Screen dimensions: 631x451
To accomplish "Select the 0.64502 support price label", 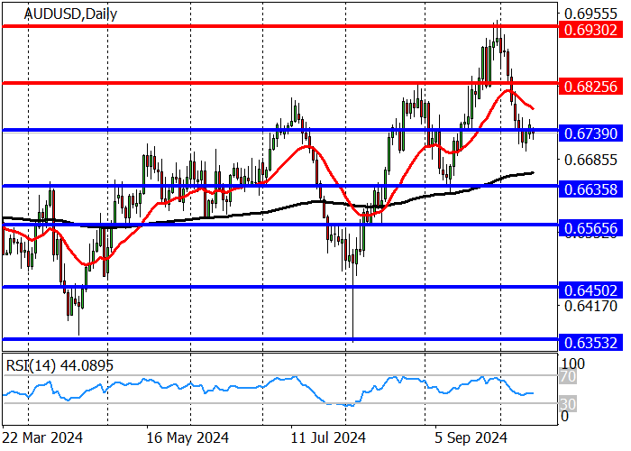I will pyautogui.click(x=590, y=290).
